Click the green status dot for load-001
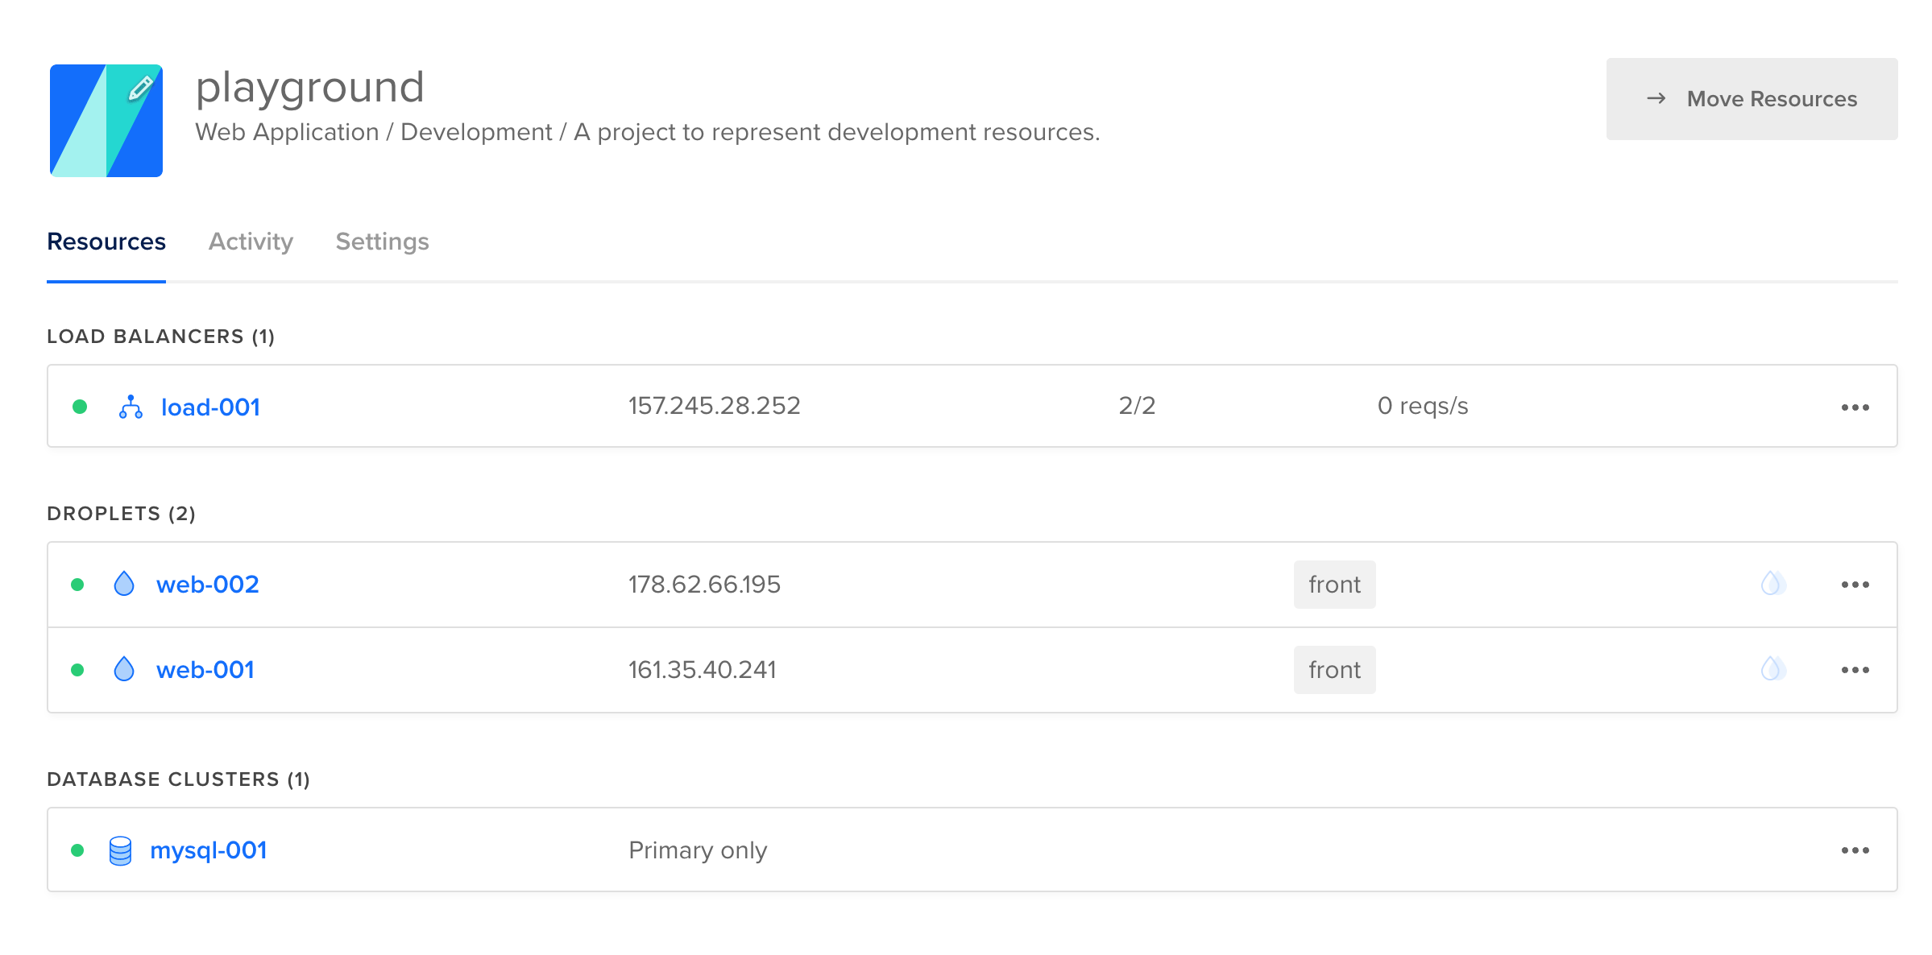 pyautogui.click(x=80, y=407)
